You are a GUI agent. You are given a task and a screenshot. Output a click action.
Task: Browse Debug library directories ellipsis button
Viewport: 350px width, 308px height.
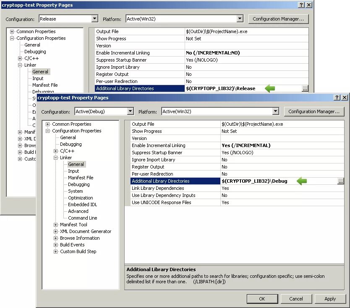(340, 181)
